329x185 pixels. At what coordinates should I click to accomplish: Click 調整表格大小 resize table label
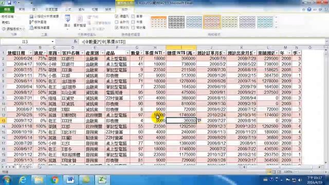(x=15, y=29)
